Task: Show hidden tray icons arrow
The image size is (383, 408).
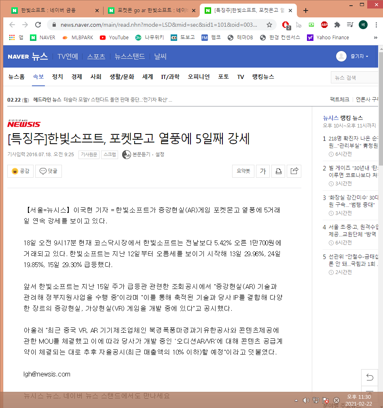Action: point(296,400)
